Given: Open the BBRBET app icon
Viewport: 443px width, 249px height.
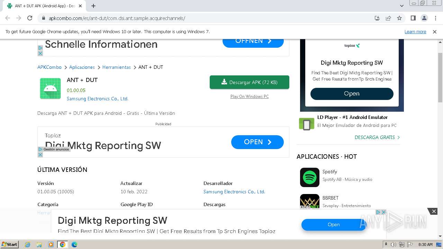Looking at the screenshot, I should [x=310, y=202].
